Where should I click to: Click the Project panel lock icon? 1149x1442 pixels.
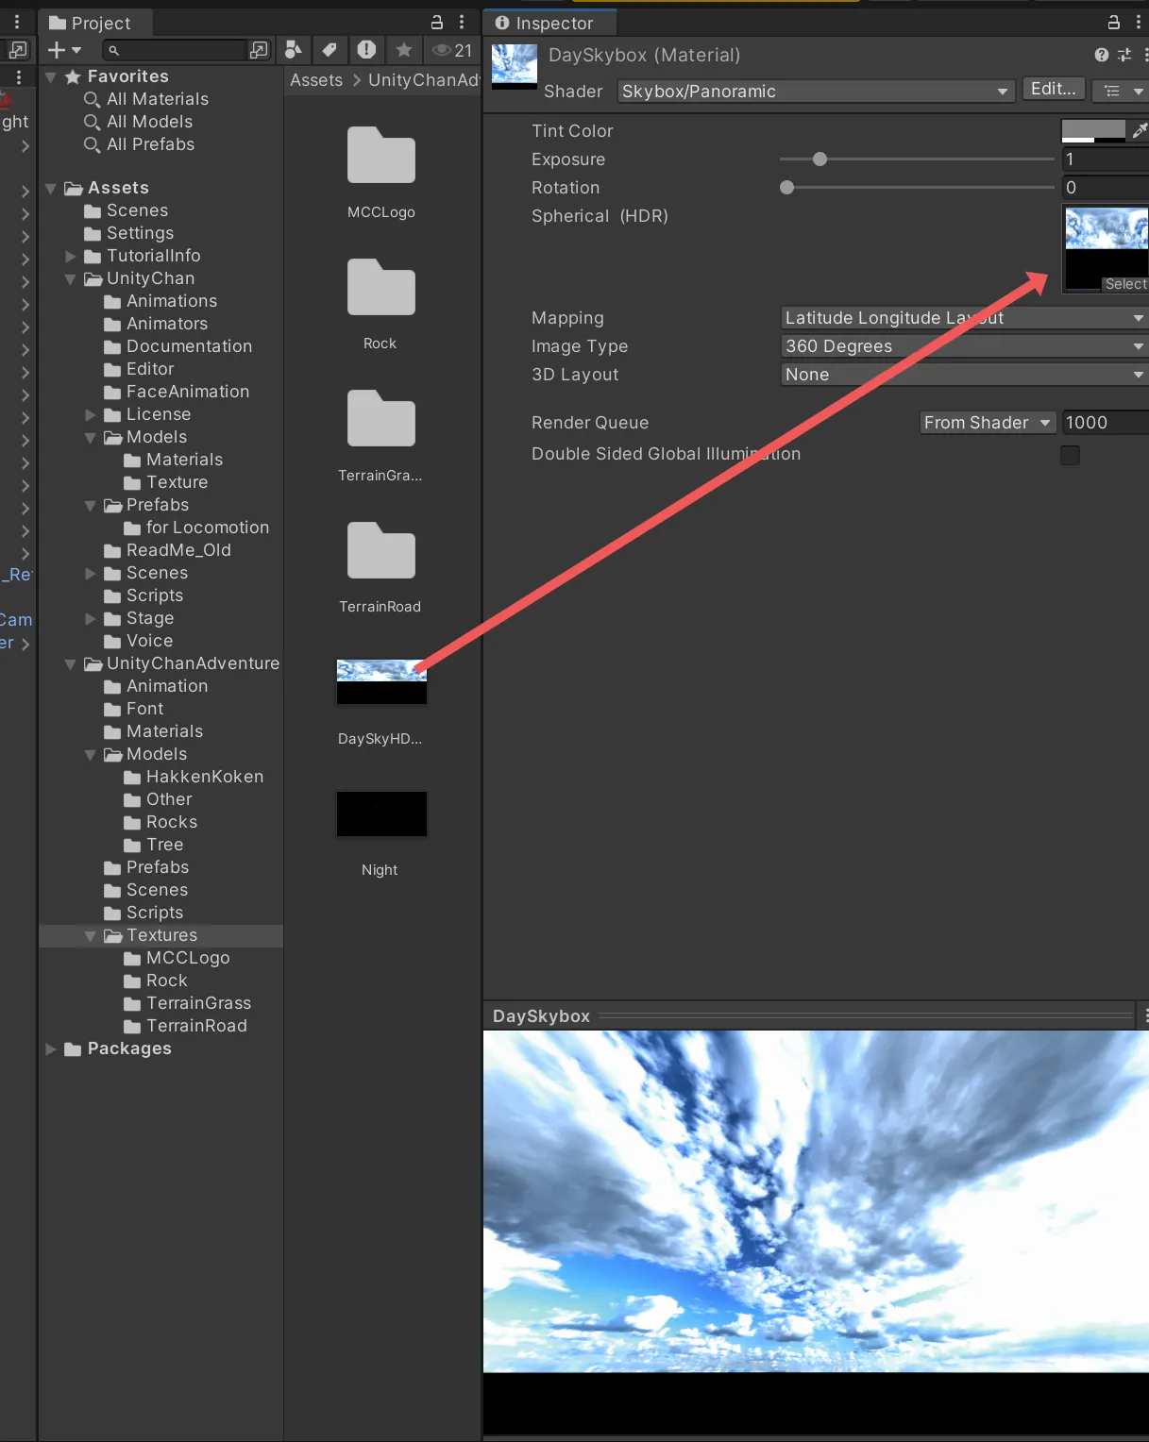(x=437, y=23)
